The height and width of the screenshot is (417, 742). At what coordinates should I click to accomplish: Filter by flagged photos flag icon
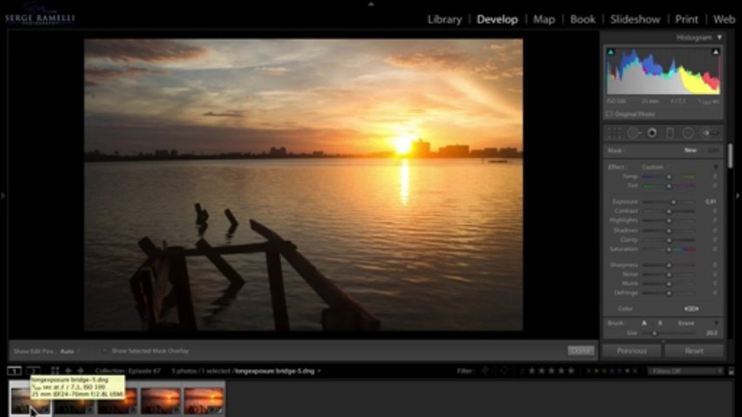click(x=485, y=371)
